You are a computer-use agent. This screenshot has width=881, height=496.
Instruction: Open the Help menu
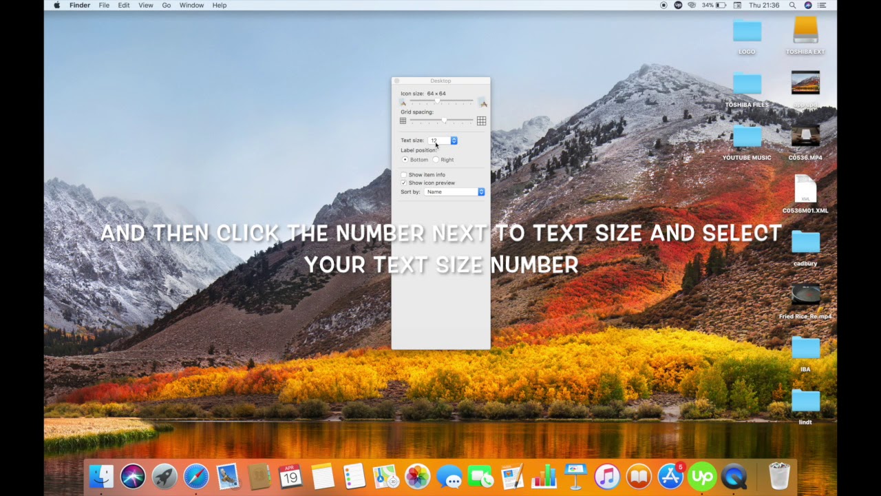[220, 5]
